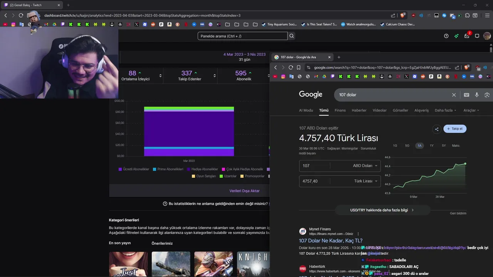Image resolution: width=493 pixels, height=277 pixels.
Task: Toggle Çok Aylık Hediye Abonelik legend series
Action: point(242,169)
